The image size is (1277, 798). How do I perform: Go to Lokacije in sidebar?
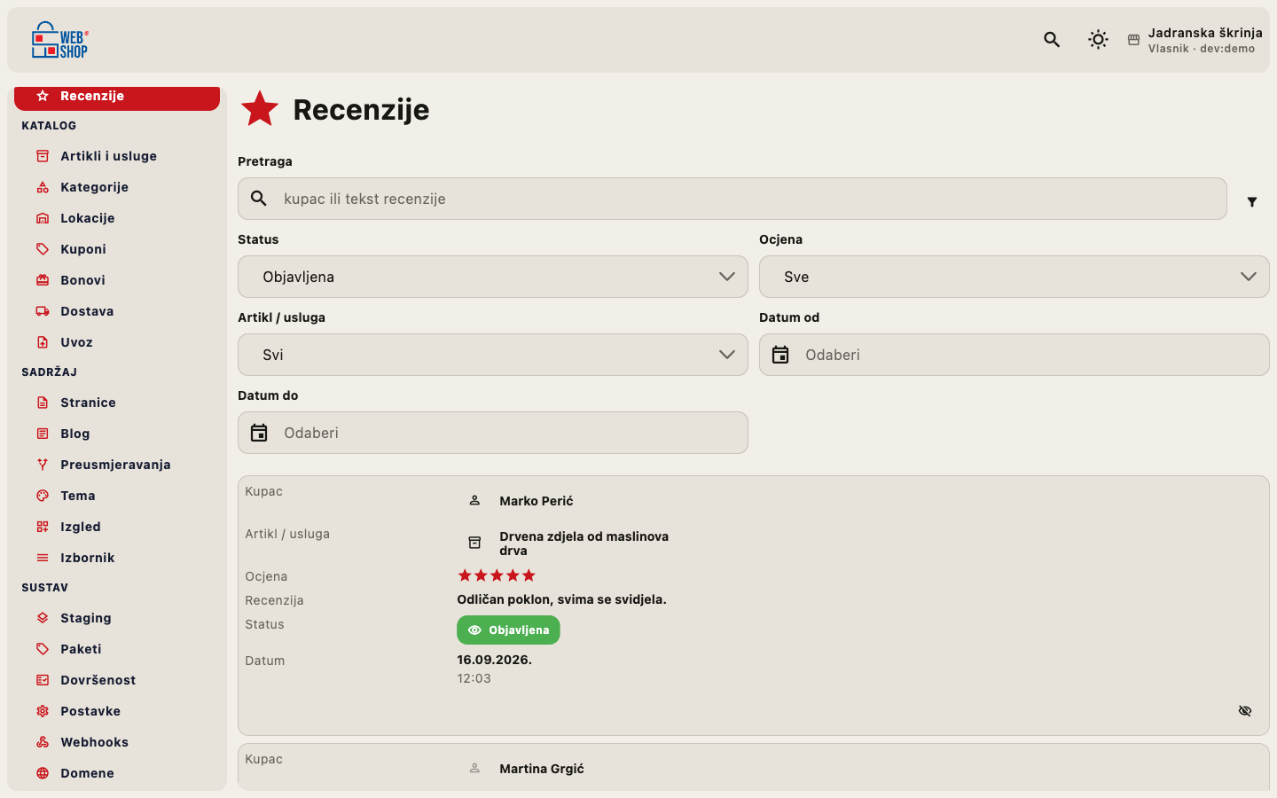click(117, 218)
